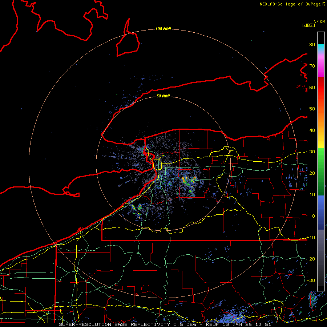Click the -30 value on dBZ scale

tap(311, 280)
